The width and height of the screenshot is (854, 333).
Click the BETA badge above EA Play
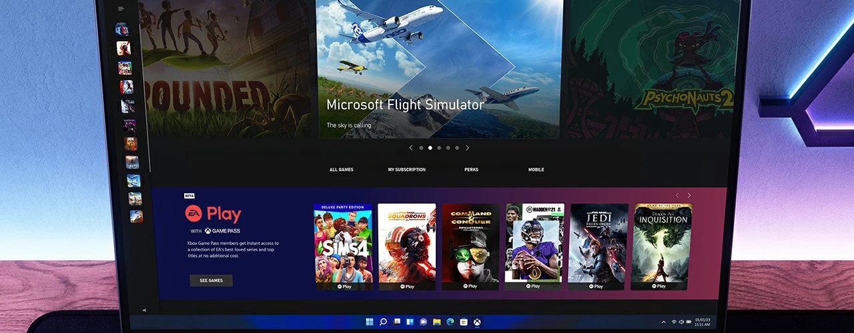[189, 196]
